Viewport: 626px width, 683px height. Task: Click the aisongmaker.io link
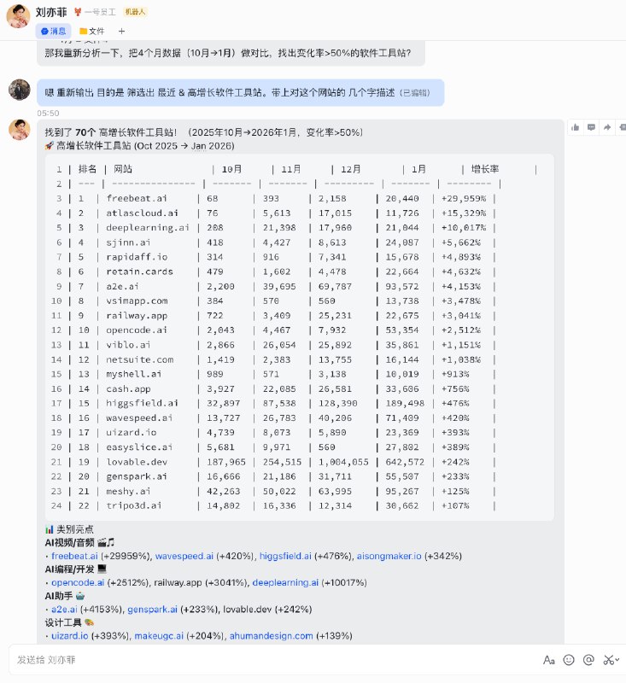(x=389, y=556)
